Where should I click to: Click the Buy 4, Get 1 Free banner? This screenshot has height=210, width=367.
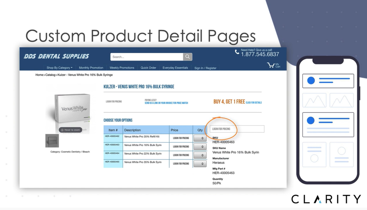tap(229, 102)
